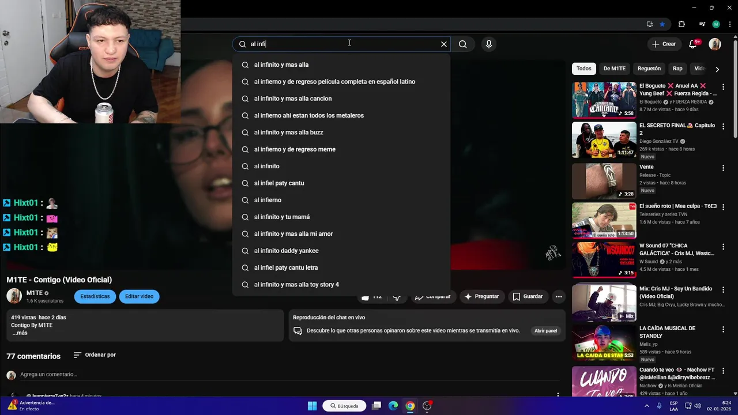This screenshot has width=738, height=415.
Task: Click the Editar video button
Action: (x=139, y=296)
